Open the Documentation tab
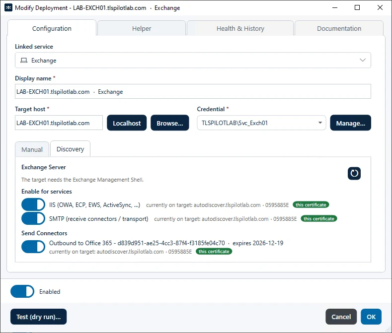The width and height of the screenshot is (392, 333). (339, 28)
